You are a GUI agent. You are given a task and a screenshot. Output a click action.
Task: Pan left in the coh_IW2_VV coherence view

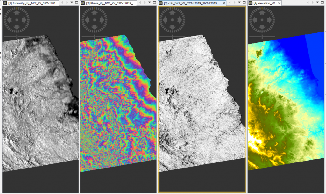pyautogui.click(x=165, y=20)
